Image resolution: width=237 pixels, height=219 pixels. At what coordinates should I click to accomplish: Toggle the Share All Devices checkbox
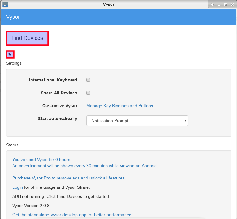click(88, 93)
